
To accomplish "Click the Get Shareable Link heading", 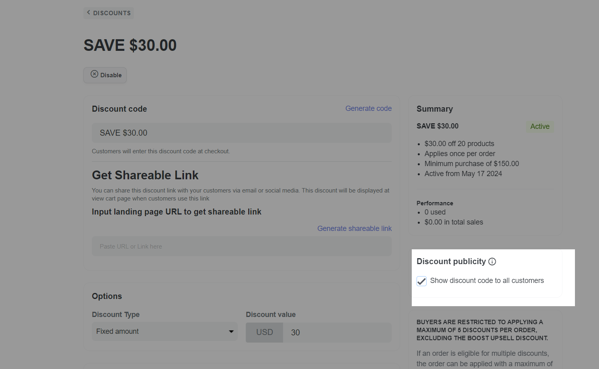I will 145,175.
